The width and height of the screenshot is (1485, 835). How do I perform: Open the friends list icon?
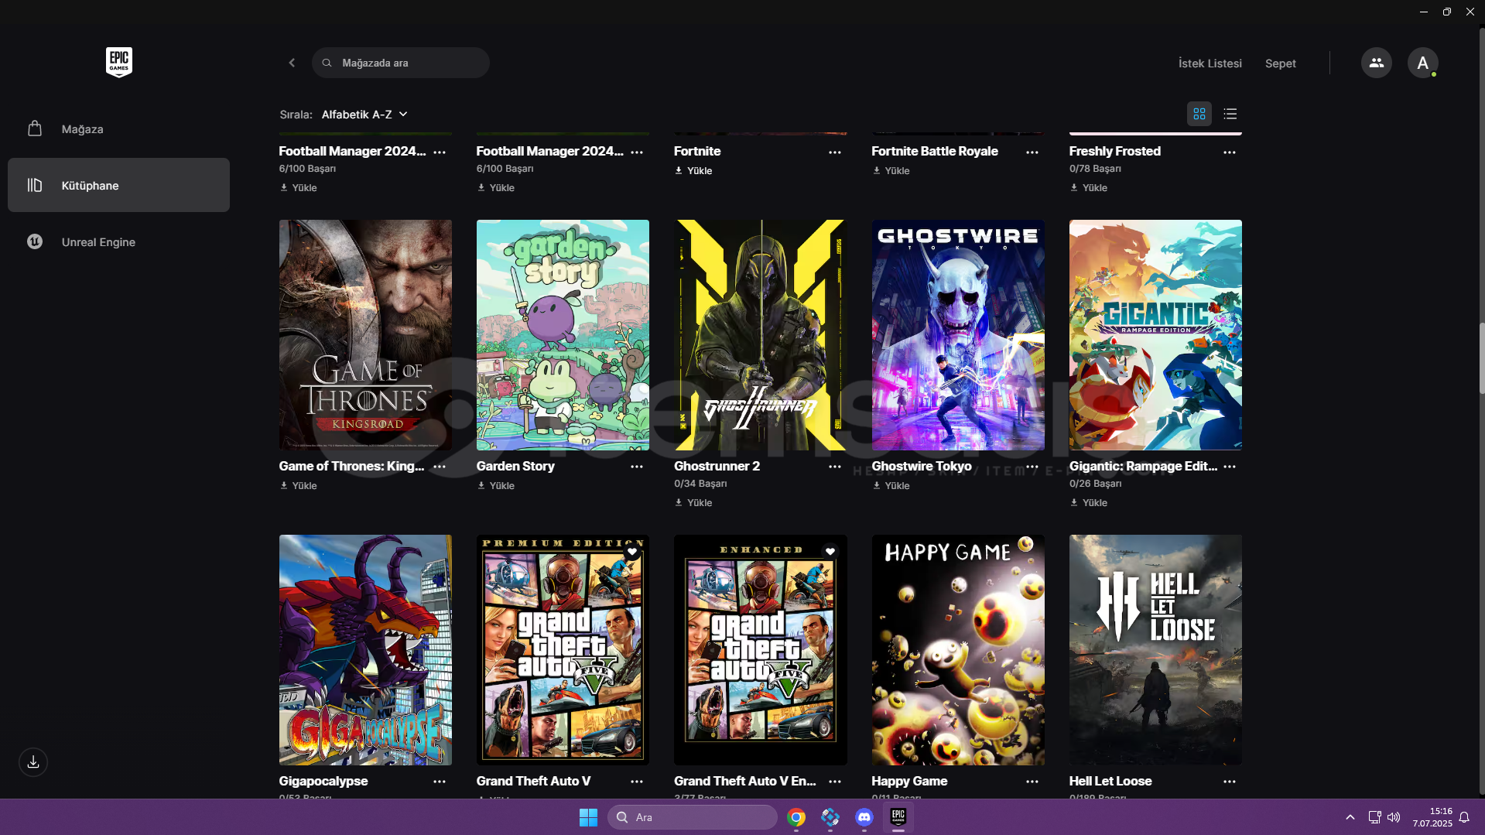1376,63
